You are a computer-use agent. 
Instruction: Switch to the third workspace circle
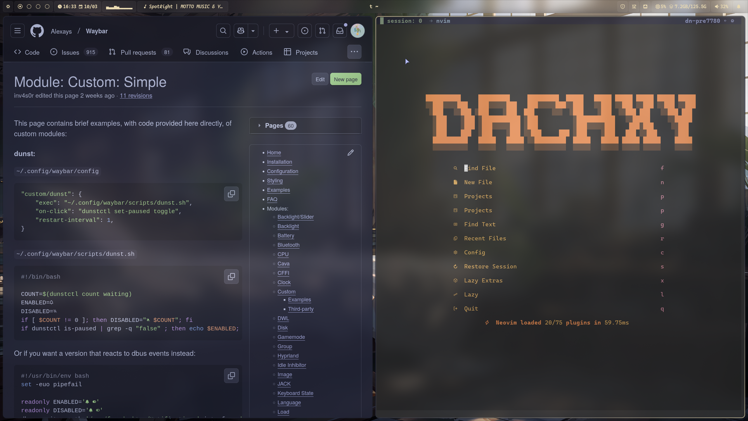pyautogui.click(x=38, y=6)
